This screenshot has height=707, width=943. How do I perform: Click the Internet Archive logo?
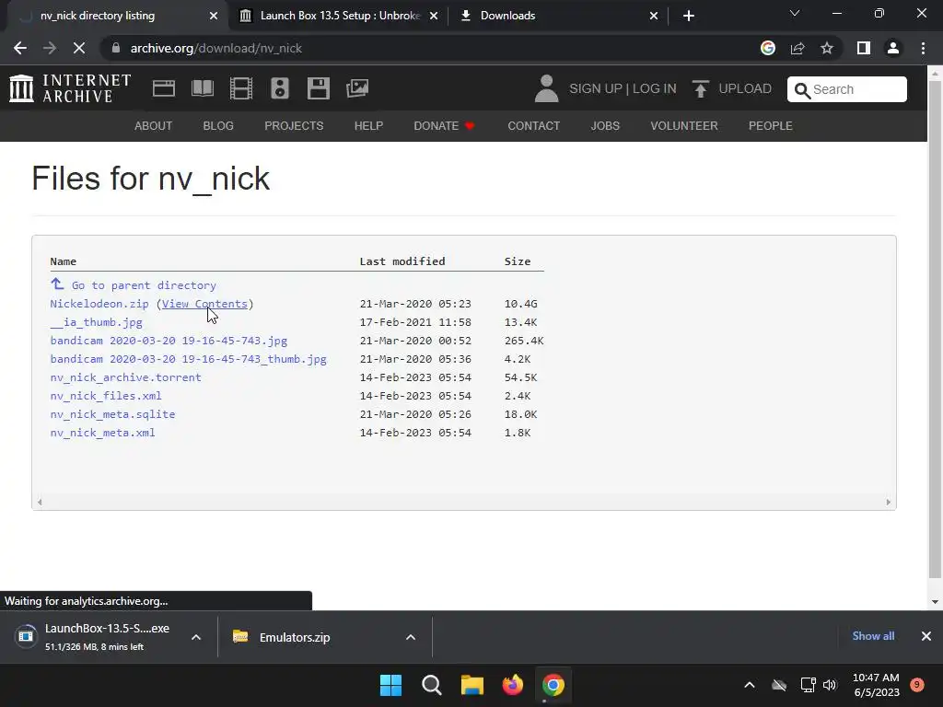(x=70, y=88)
